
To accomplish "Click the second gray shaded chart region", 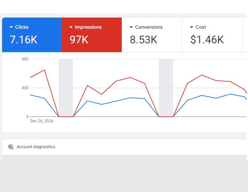I will [166, 88].
